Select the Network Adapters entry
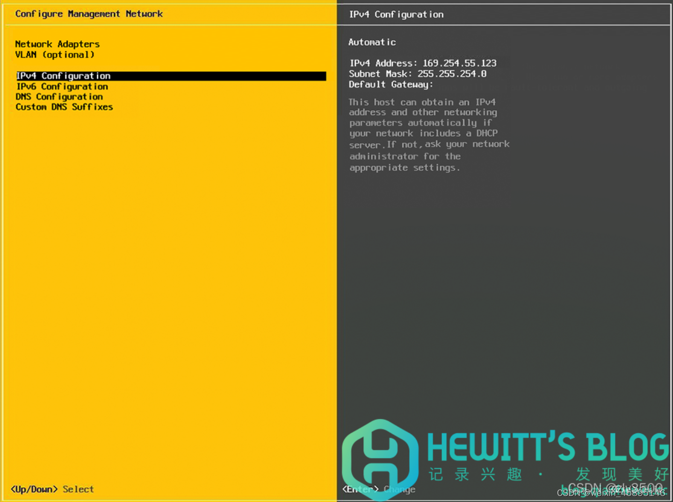This screenshot has height=502, width=673. pos(58,44)
